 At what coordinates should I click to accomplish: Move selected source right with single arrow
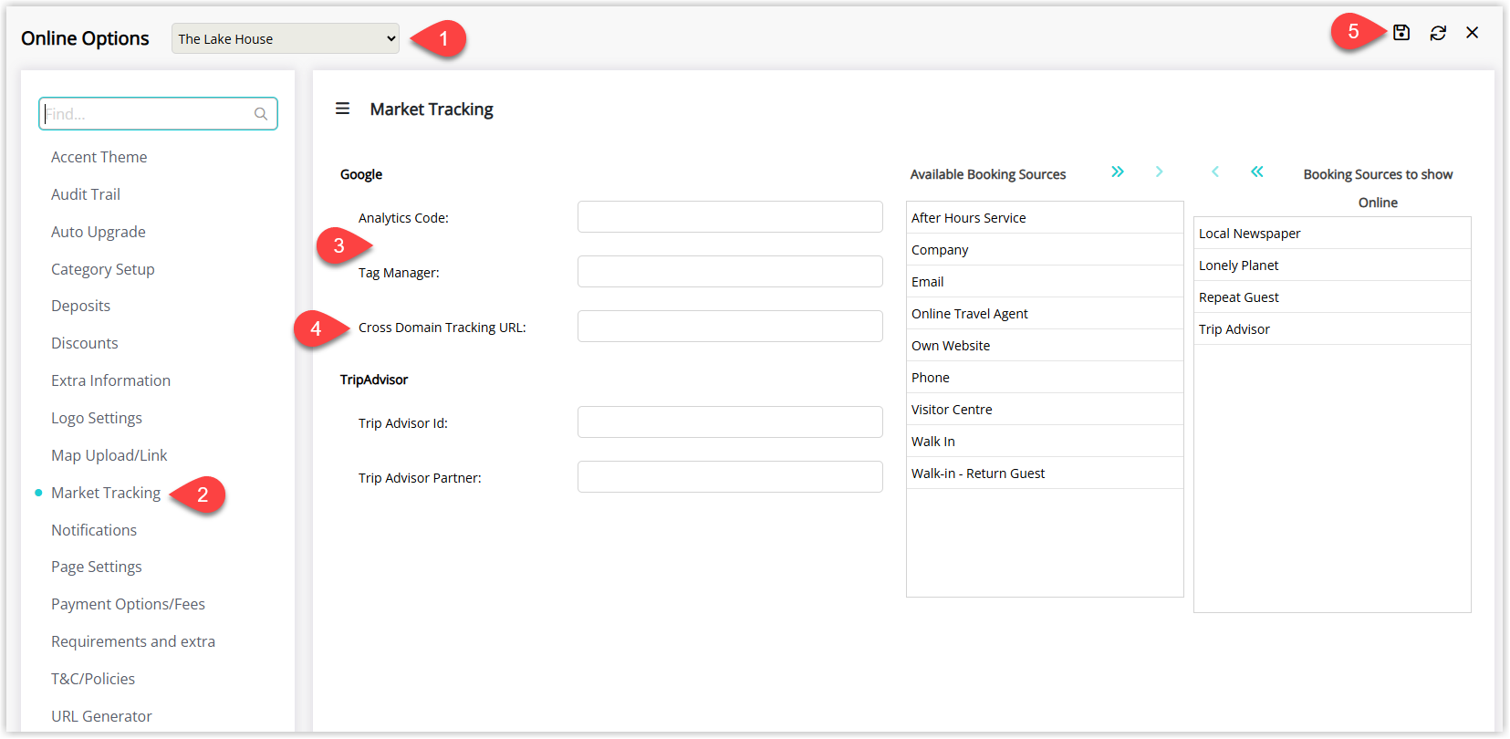pos(1159,172)
